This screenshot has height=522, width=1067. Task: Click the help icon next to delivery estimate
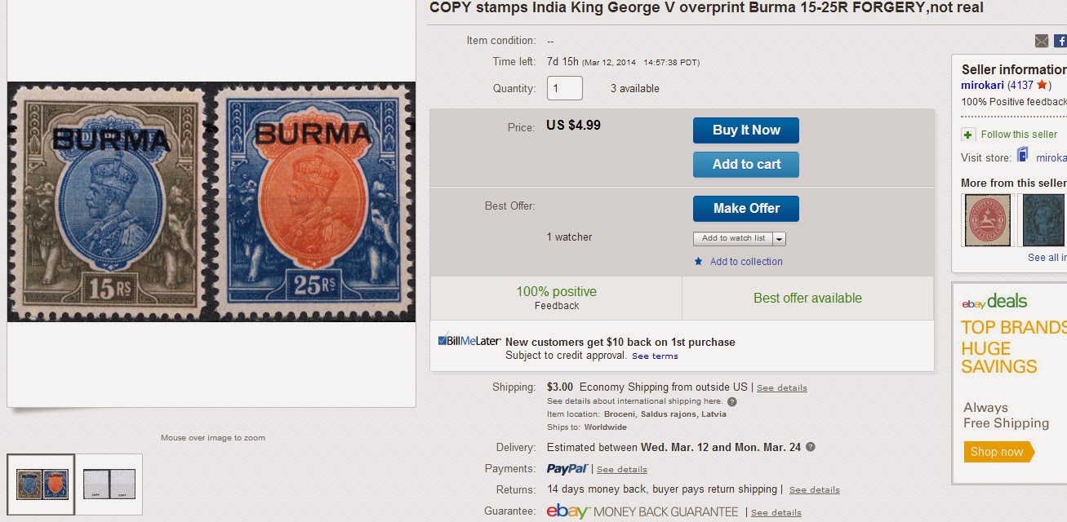pyautogui.click(x=811, y=447)
